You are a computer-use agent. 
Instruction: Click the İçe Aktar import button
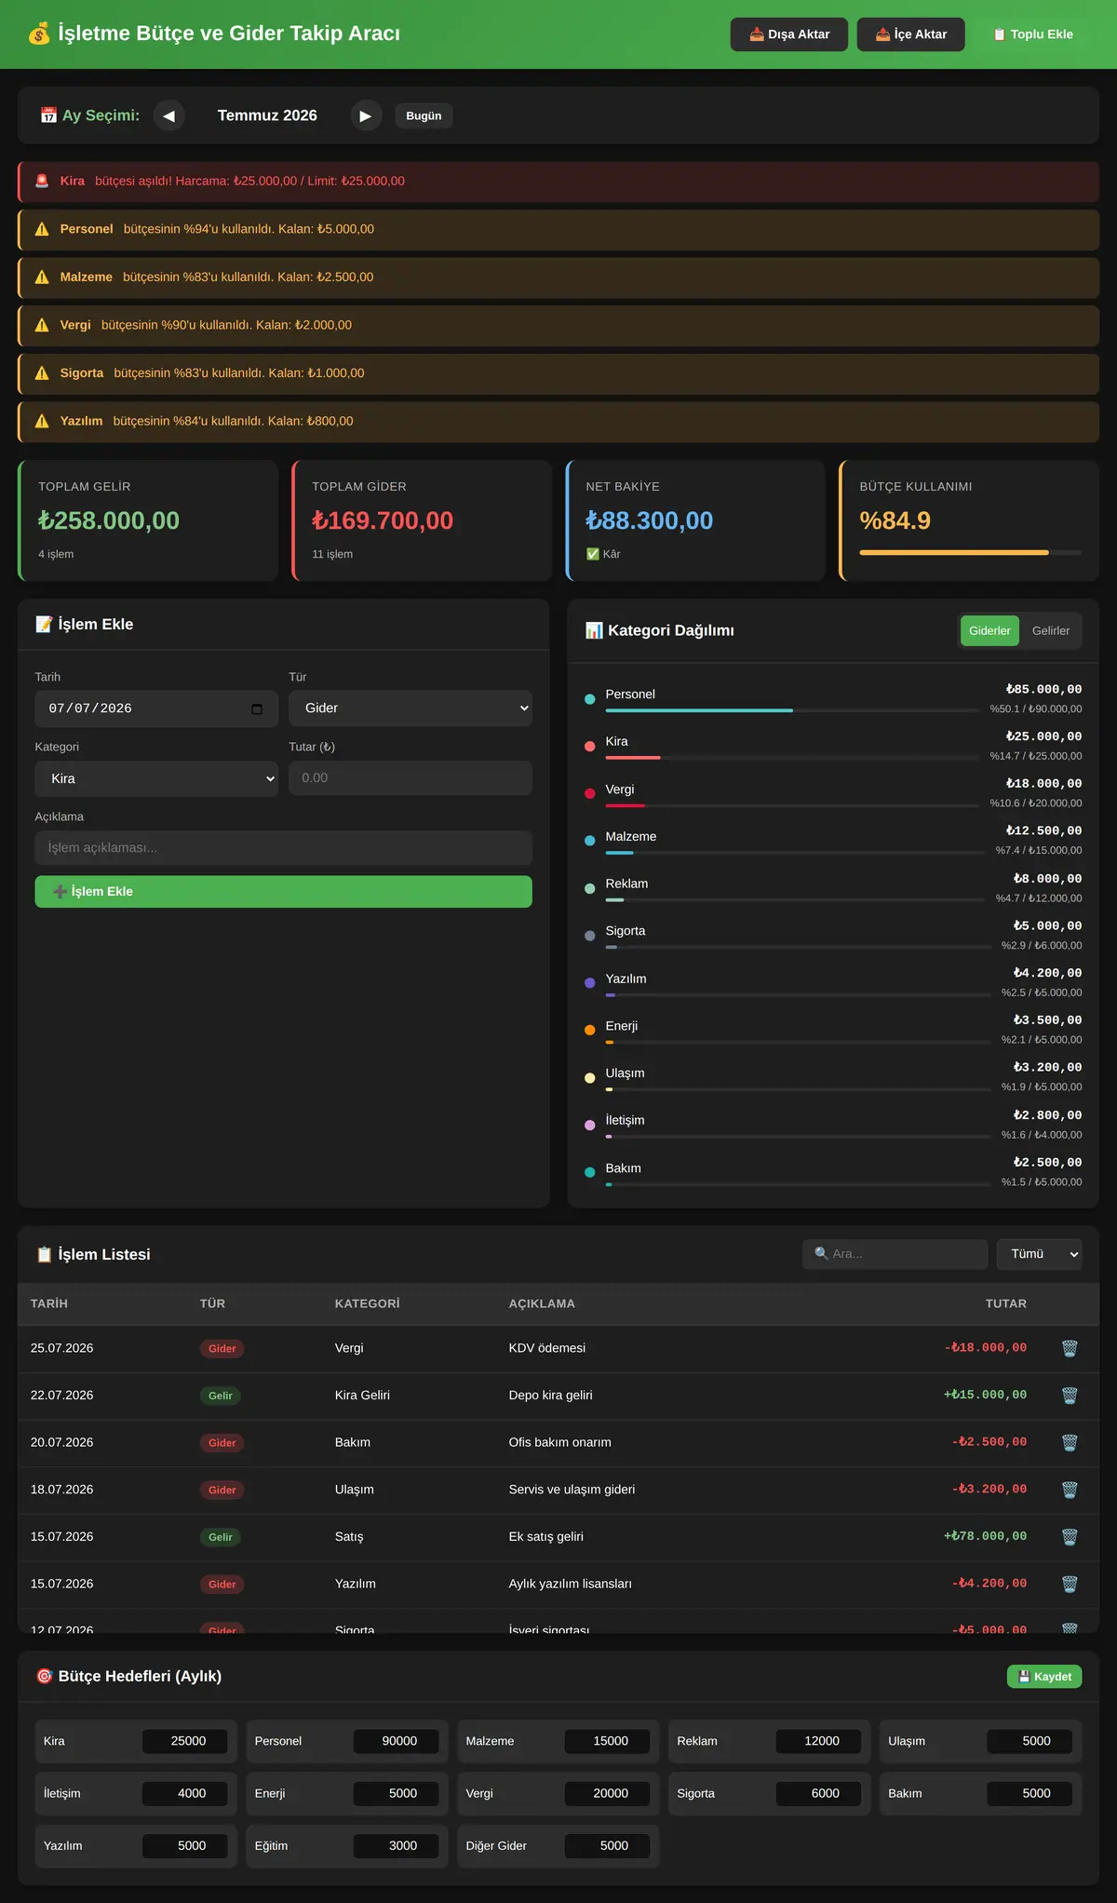(x=911, y=34)
